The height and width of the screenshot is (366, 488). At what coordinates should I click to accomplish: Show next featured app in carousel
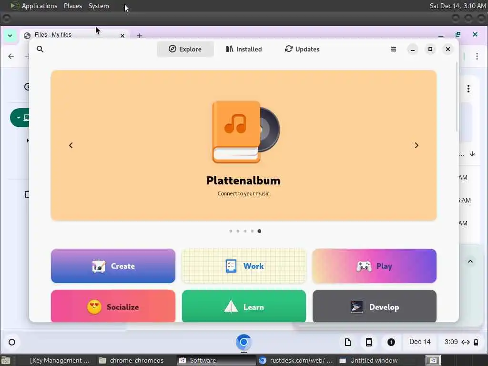[417, 145]
